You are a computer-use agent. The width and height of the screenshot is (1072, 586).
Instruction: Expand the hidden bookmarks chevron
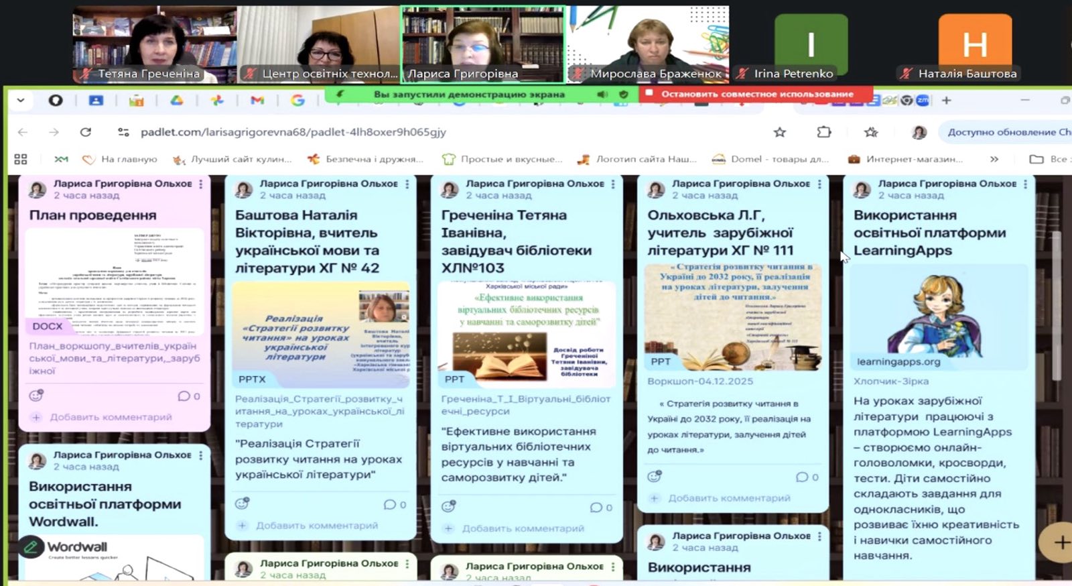(x=994, y=159)
